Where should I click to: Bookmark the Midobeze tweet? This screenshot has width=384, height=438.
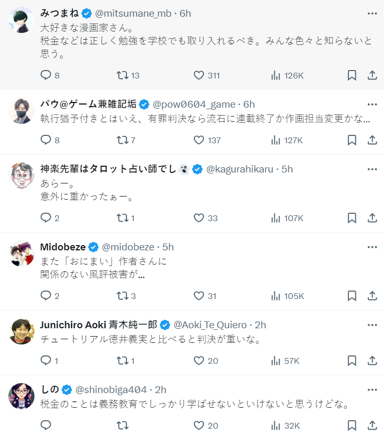(x=352, y=296)
